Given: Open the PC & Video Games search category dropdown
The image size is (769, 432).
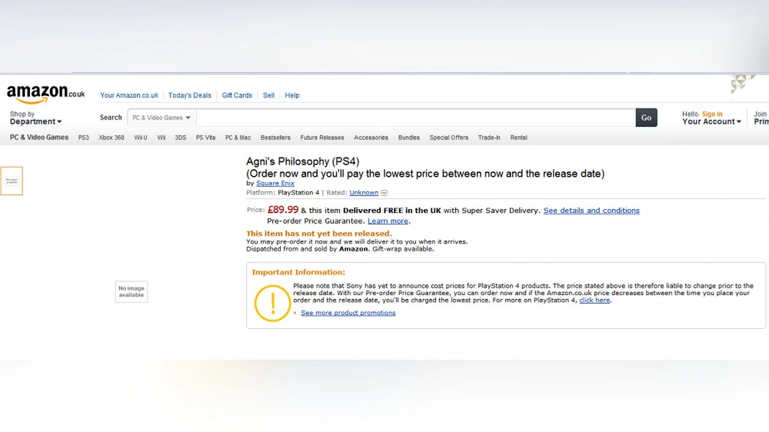Looking at the screenshot, I should [161, 118].
